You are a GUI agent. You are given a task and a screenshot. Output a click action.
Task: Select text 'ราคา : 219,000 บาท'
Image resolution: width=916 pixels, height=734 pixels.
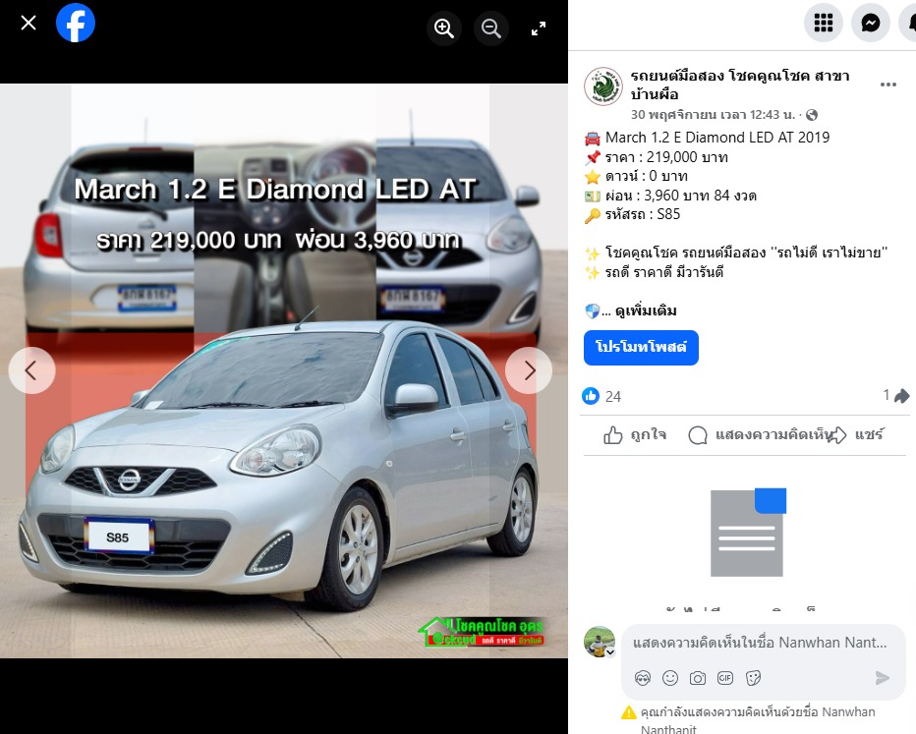[x=666, y=157]
